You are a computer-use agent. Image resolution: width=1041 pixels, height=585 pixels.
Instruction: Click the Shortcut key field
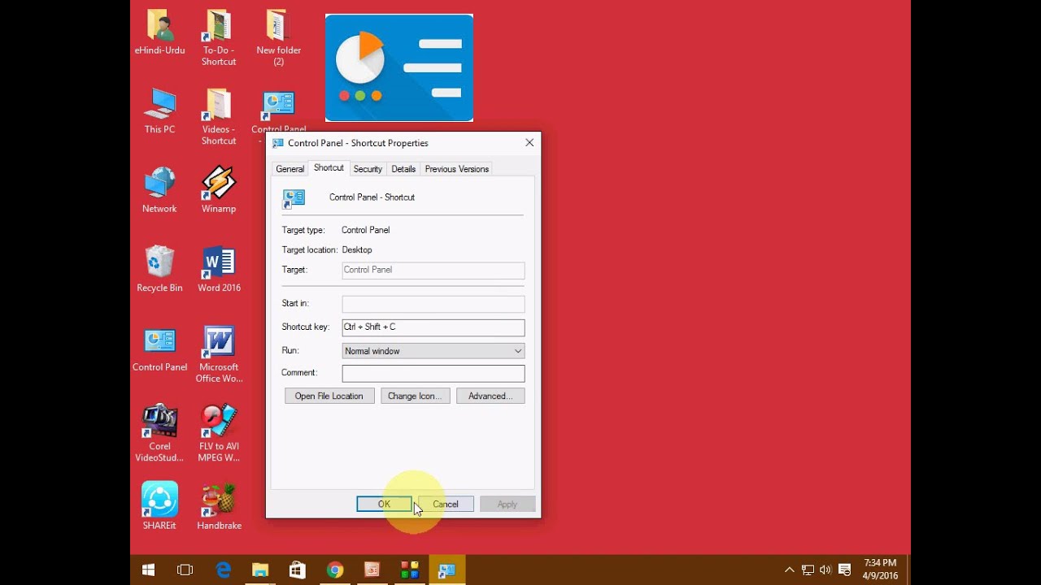click(x=433, y=327)
